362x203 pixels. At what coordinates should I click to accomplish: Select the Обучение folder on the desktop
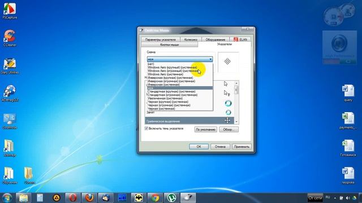[9, 176]
